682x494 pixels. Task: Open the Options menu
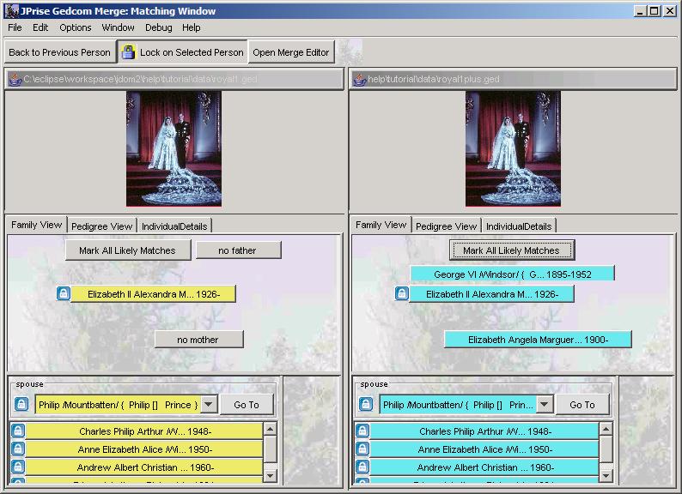76,27
